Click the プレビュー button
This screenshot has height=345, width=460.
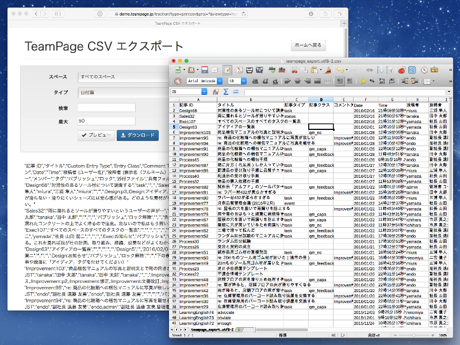tap(96, 135)
